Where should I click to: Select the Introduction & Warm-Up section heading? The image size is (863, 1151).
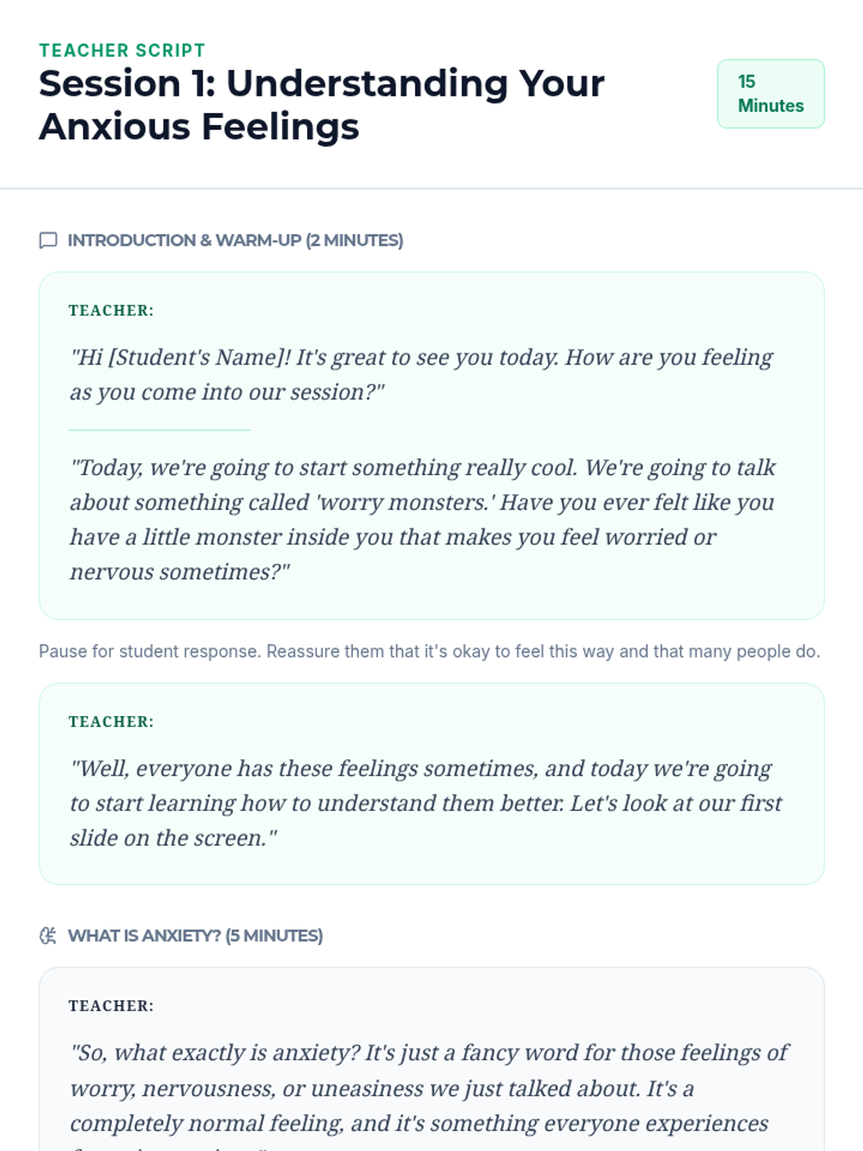coord(235,240)
